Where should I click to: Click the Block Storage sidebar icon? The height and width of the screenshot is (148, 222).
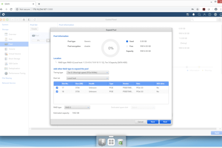[x=6, y=59]
